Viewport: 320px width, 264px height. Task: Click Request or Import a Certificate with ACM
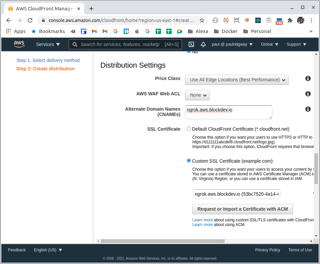point(242,209)
